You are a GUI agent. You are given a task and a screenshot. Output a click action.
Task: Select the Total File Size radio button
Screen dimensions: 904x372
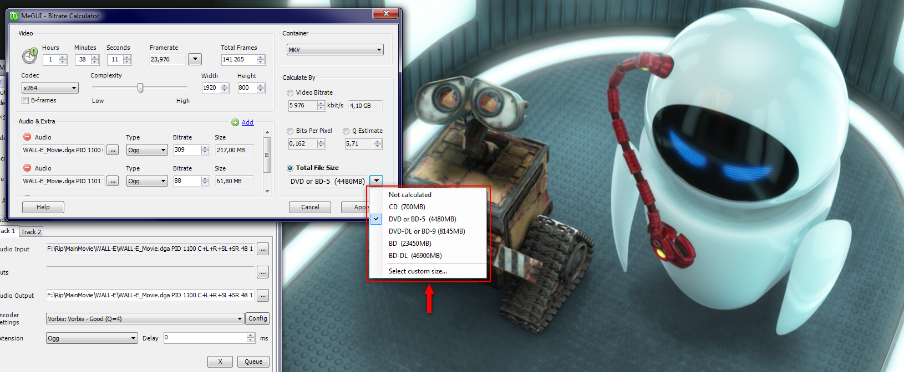click(x=290, y=168)
